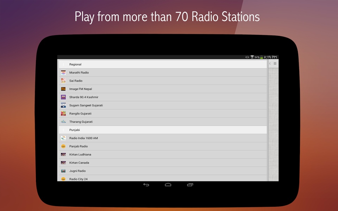Viewport: 338px width, 211px height.
Task: Open the hamburger menu icon
Action: pos(275,64)
